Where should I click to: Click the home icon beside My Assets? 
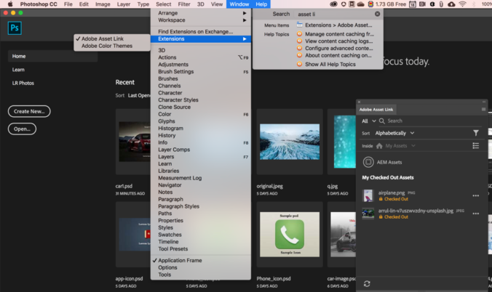click(379, 146)
